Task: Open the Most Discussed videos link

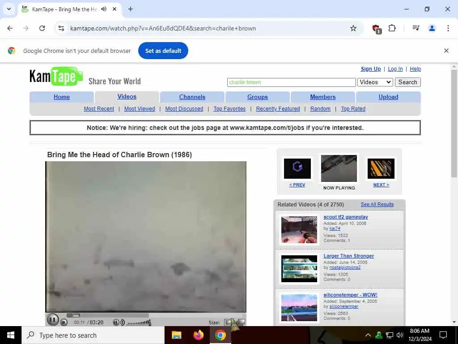Action: (x=184, y=109)
